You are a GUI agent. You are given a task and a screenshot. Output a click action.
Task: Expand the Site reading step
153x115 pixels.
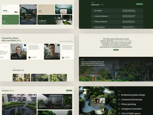pos(117,11)
